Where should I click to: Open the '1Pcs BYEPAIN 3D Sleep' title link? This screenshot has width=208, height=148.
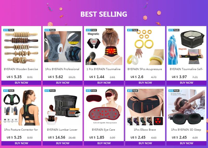(x=186, y=130)
